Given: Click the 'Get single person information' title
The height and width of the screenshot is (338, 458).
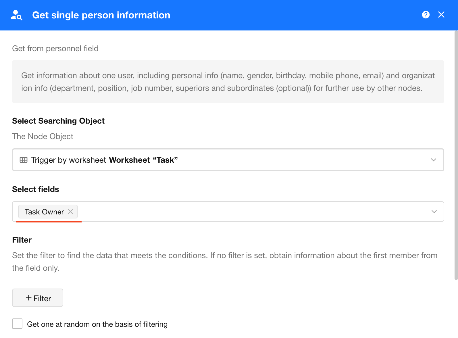Looking at the screenshot, I should point(101,15).
